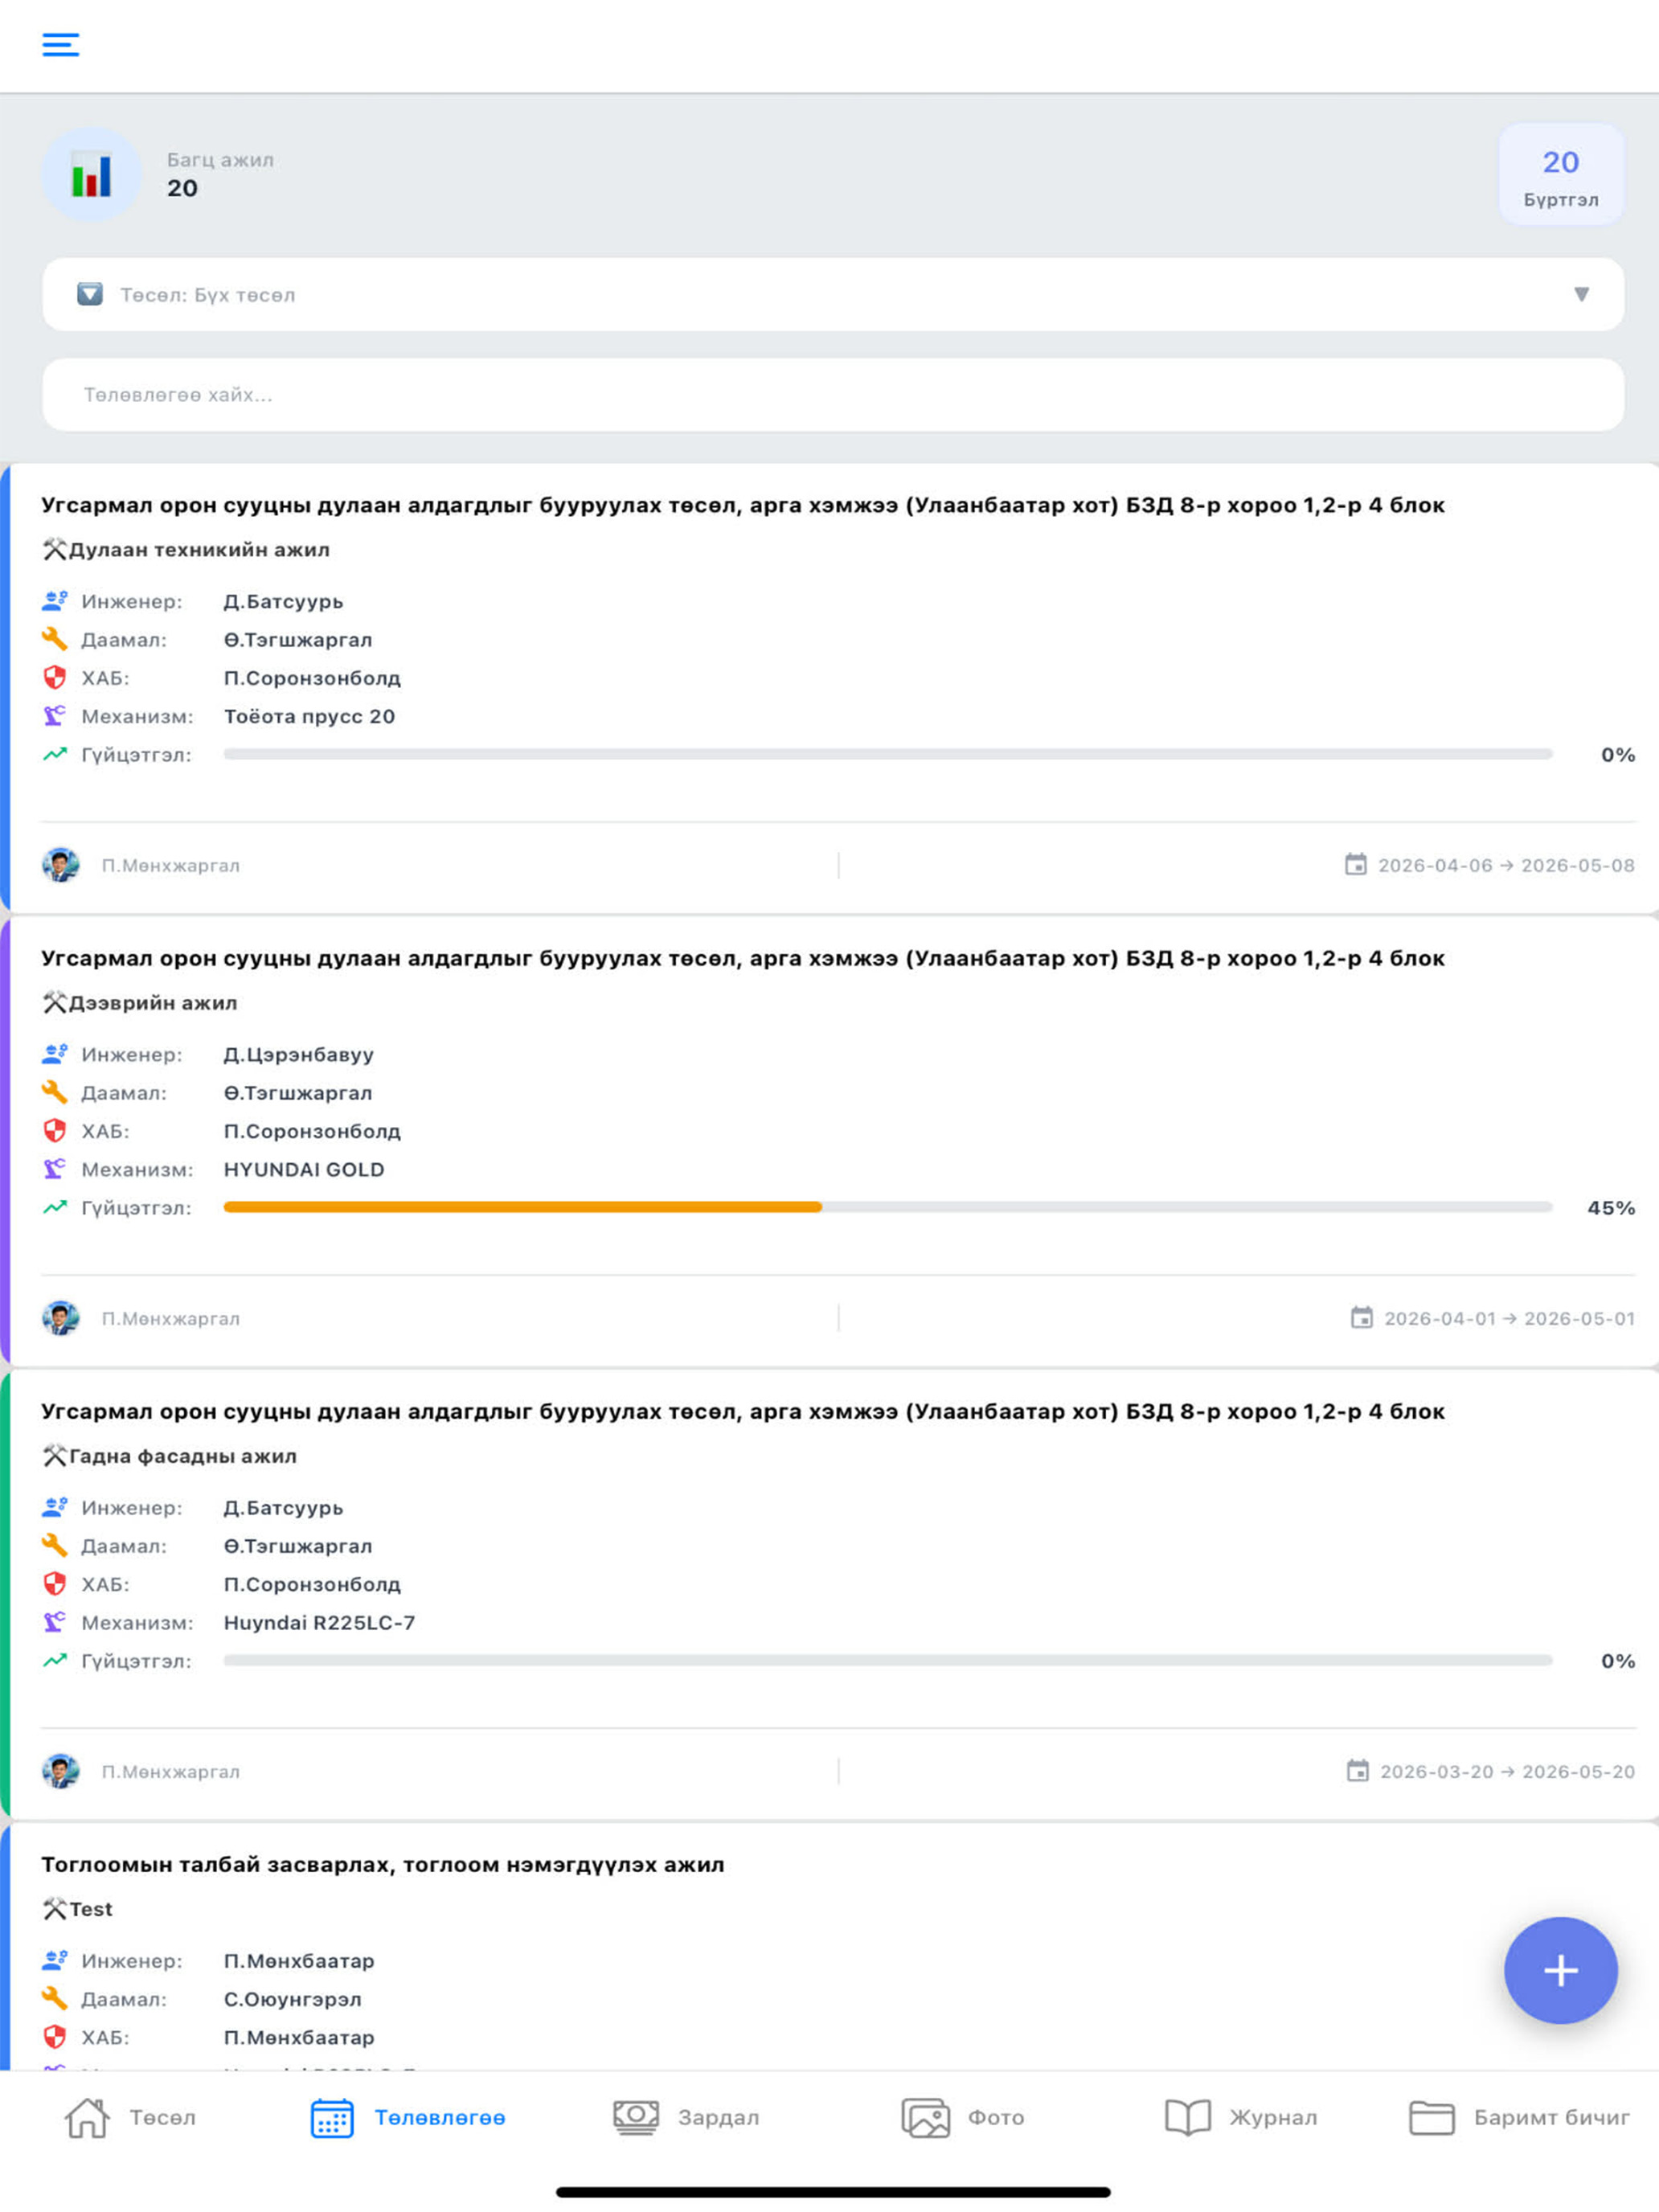Click the money icon for Зардал
The image size is (1659, 2212).
click(x=636, y=2117)
